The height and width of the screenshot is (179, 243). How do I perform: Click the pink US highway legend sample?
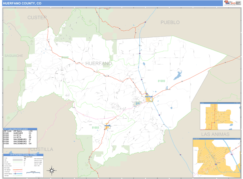point(18,172)
